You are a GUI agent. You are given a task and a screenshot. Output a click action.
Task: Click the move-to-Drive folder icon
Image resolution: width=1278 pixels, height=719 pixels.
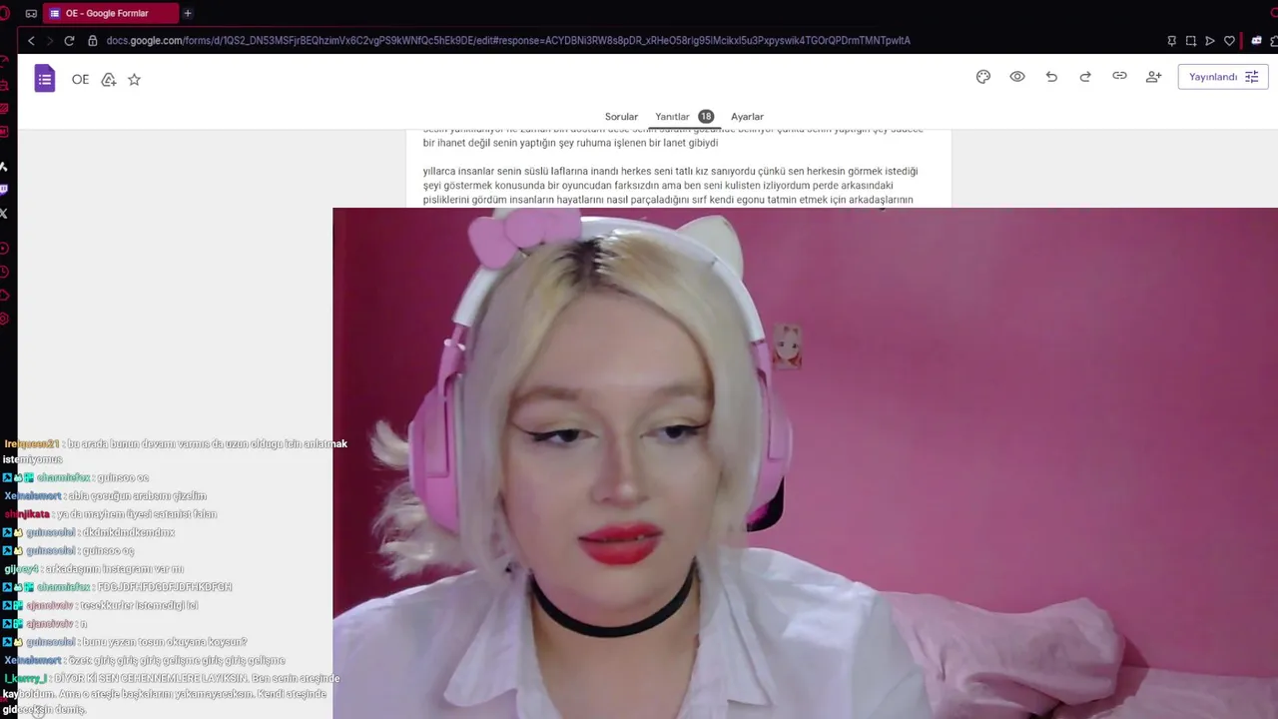109,80
